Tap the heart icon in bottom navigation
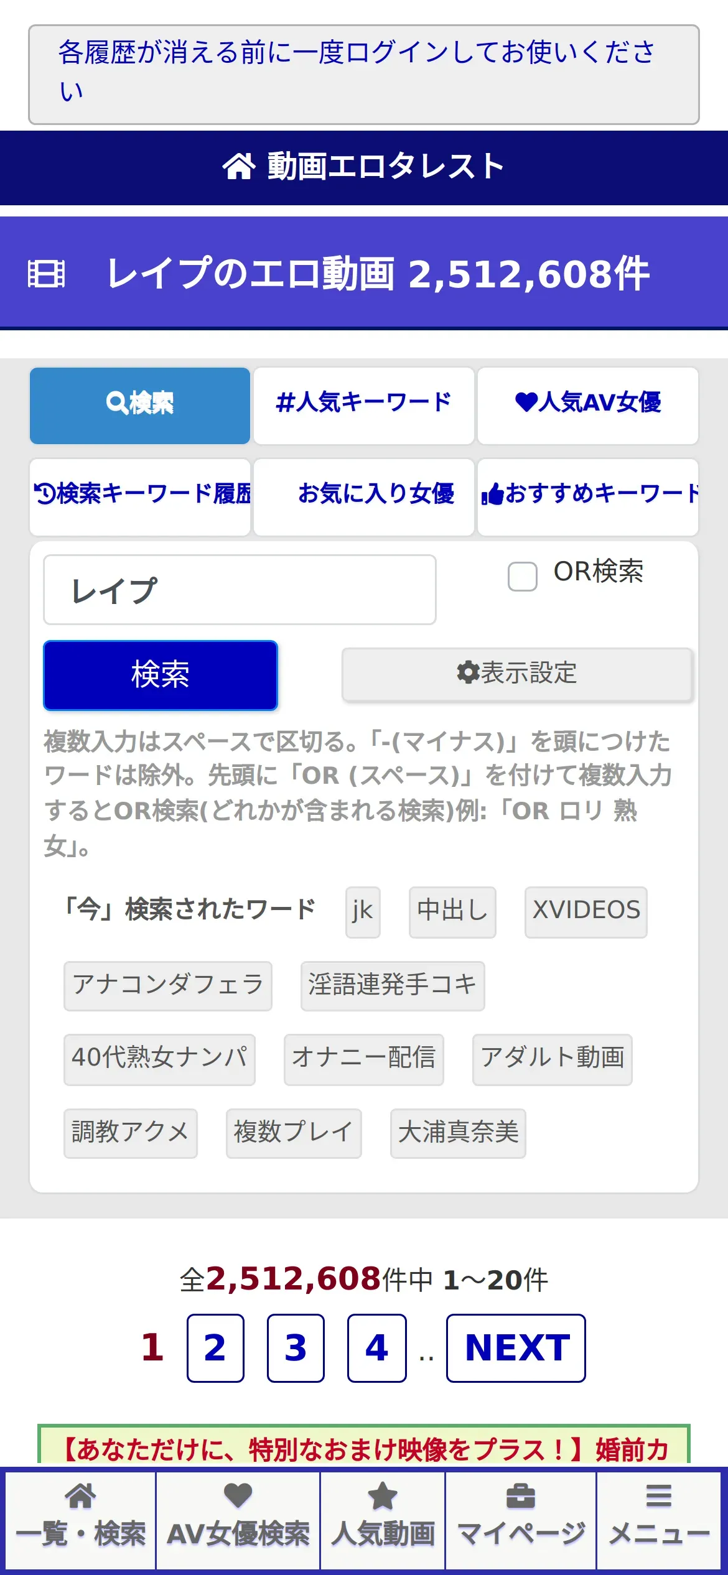The height and width of the screenshot is (1575, 728). [238, 1496]
